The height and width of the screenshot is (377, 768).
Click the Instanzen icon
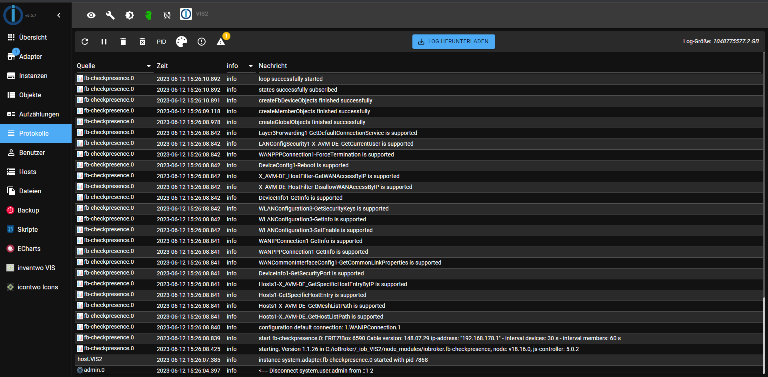pos(11,76)
